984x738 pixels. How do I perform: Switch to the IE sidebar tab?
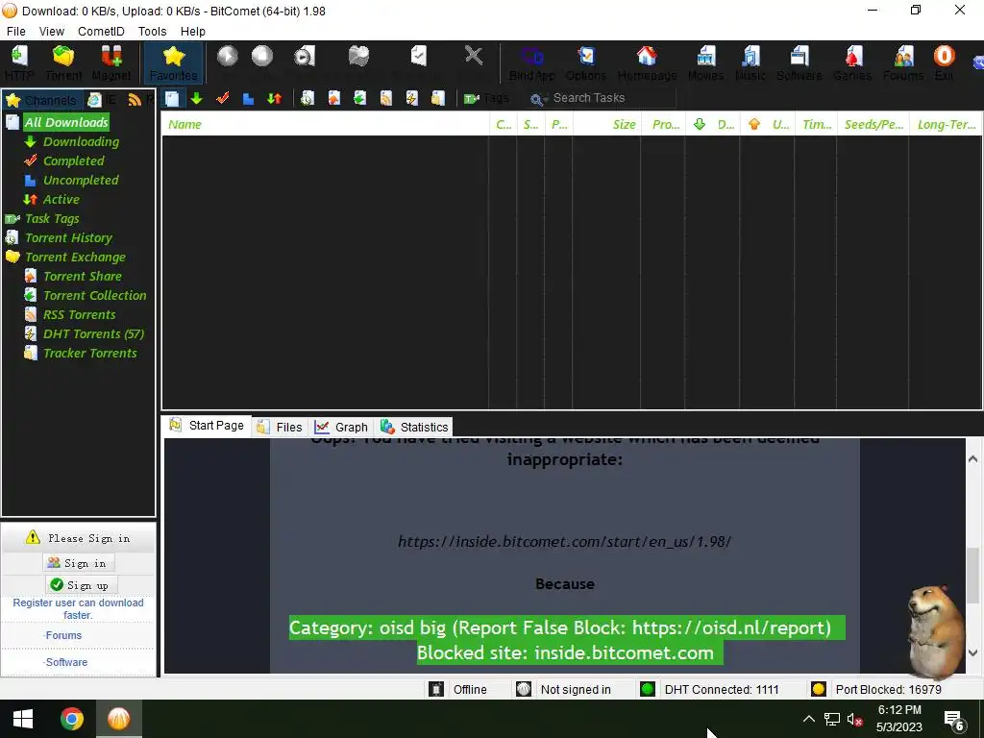point(102,99)
